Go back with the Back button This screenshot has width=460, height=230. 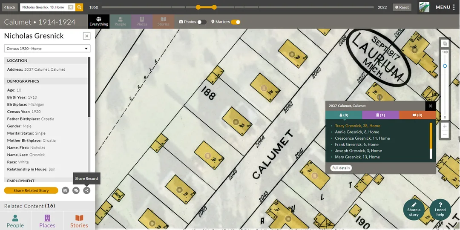[x=10, y=7]
